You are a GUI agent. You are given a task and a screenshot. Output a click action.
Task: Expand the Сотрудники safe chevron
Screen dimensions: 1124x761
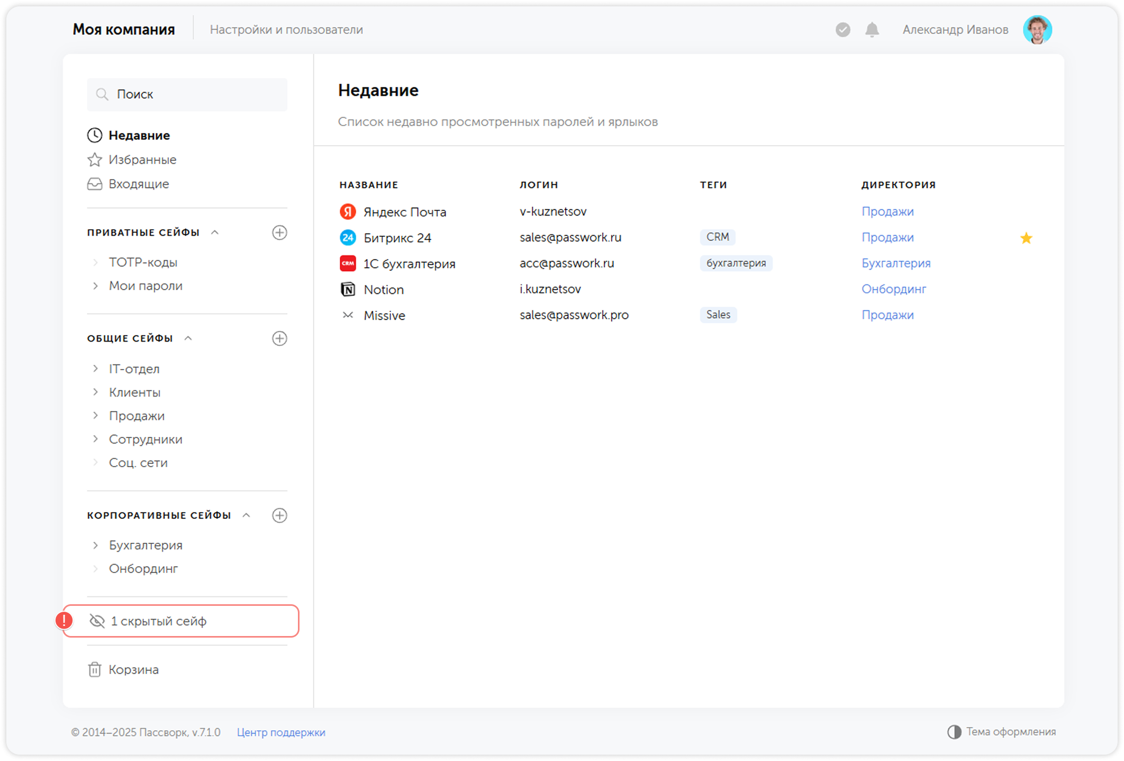[95, 439]
